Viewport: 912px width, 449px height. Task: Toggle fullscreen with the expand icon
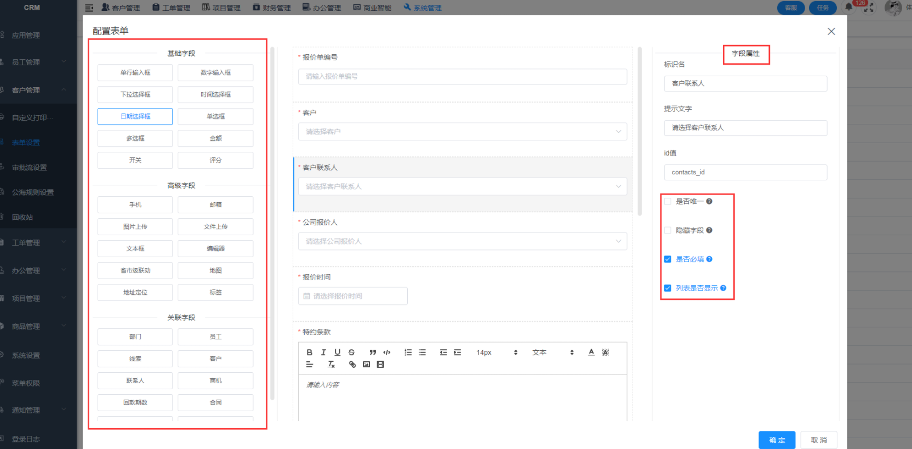869,8
